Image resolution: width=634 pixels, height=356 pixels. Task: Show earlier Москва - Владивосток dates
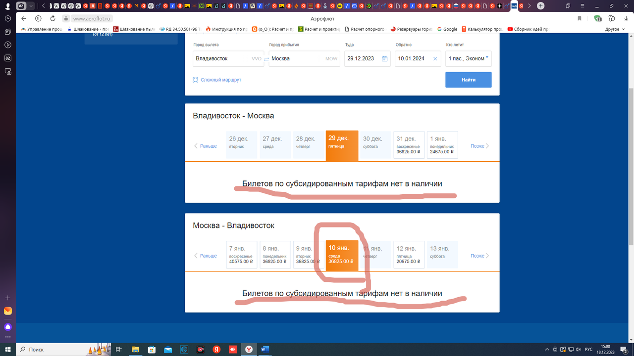[x=205, y=256]
